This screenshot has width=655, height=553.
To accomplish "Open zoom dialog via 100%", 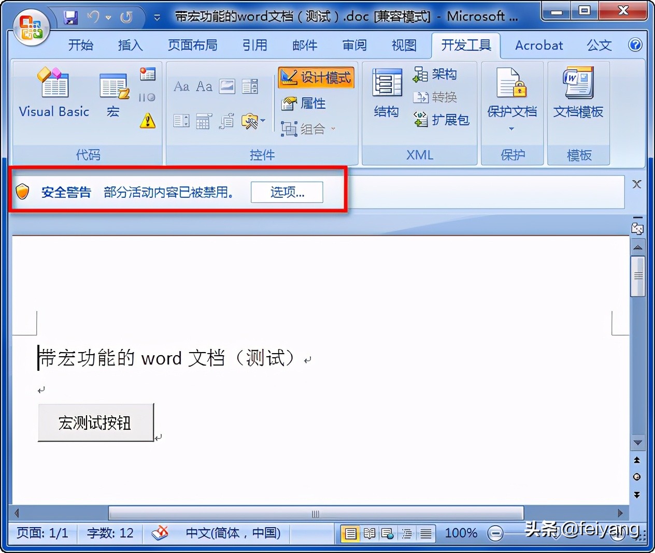I will click(461, 533).
